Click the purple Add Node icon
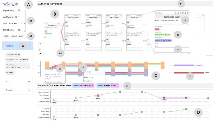The image size is (215, 121). (16, 17)
